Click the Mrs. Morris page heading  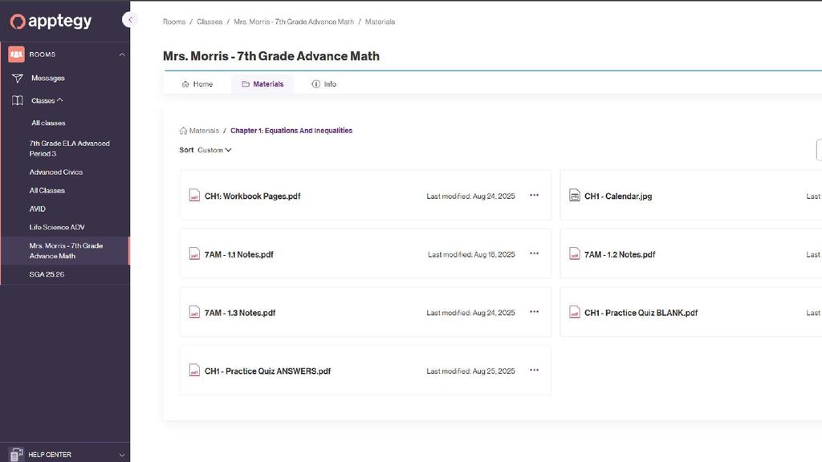[x=271, y=56]
